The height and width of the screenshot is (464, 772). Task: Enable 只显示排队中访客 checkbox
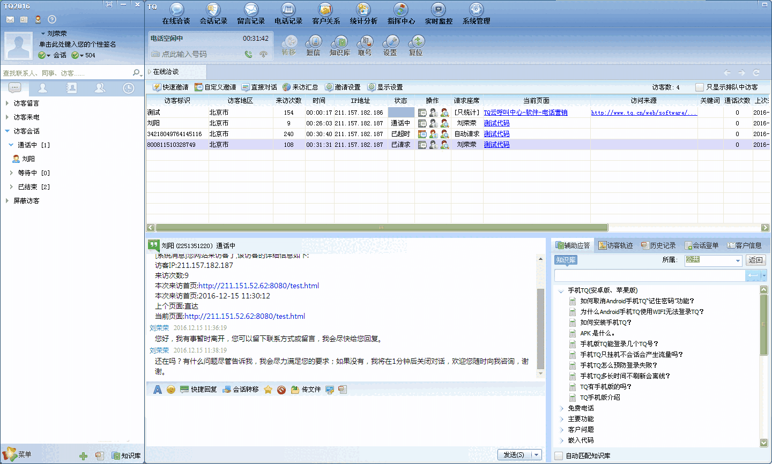click(700, 87)
